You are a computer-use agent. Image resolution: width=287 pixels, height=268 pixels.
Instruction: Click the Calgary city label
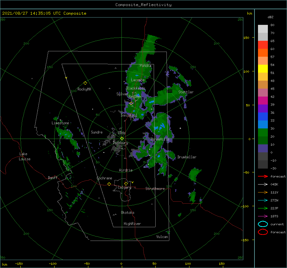coord(124,187)
